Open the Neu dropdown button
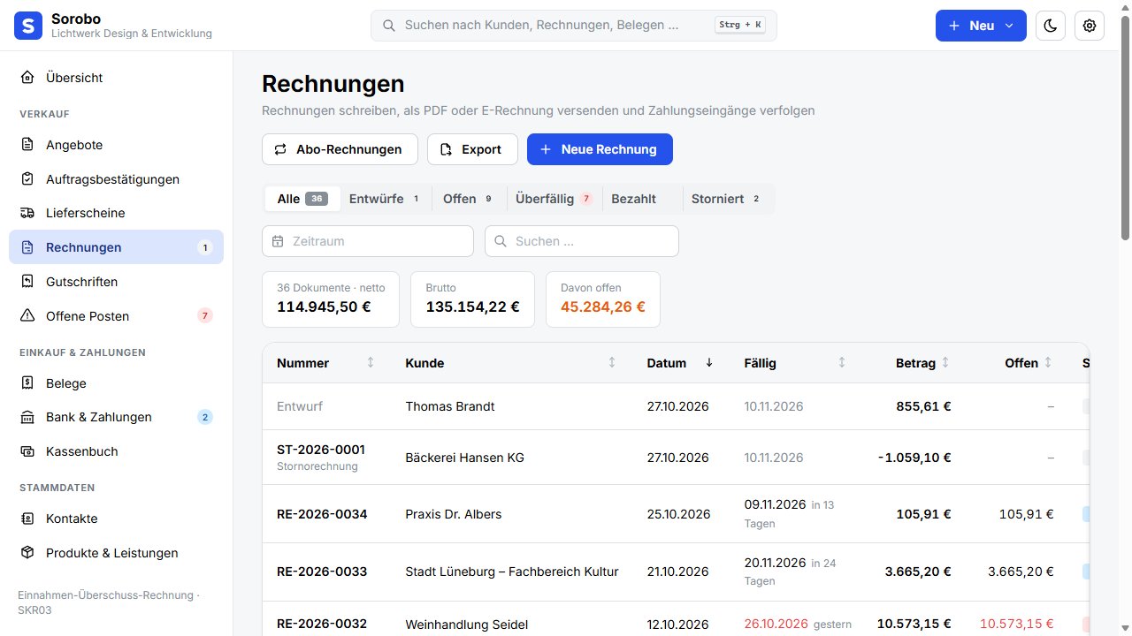The image size is (1132, 636). pos(981,26)
